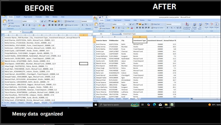Open Review tab in AFTER window

tap(142, 20)
